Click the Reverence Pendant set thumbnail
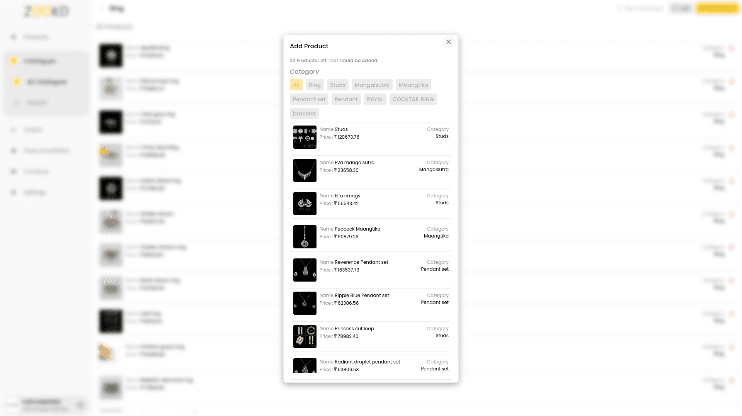742x416 pixels. (305, 270)
